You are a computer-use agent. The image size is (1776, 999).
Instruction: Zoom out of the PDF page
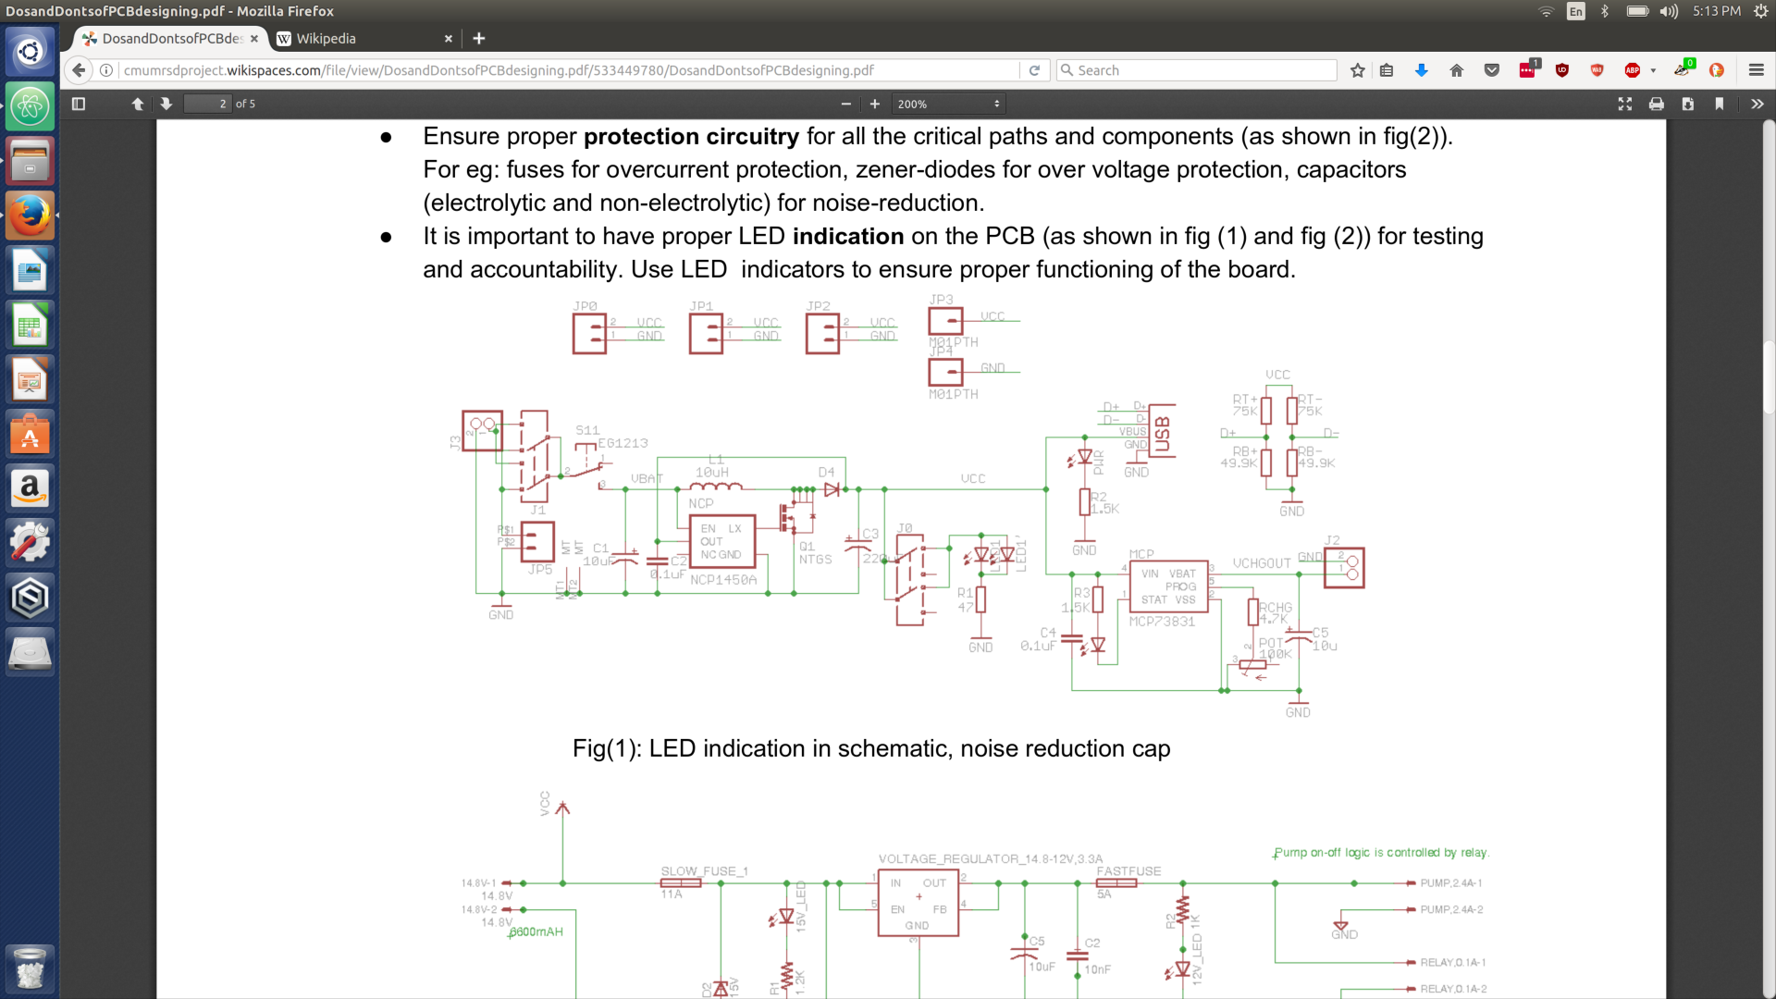845,104
